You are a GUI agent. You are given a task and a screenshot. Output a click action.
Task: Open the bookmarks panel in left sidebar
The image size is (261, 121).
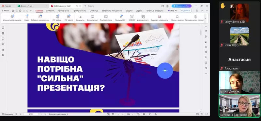click(3, 28)
